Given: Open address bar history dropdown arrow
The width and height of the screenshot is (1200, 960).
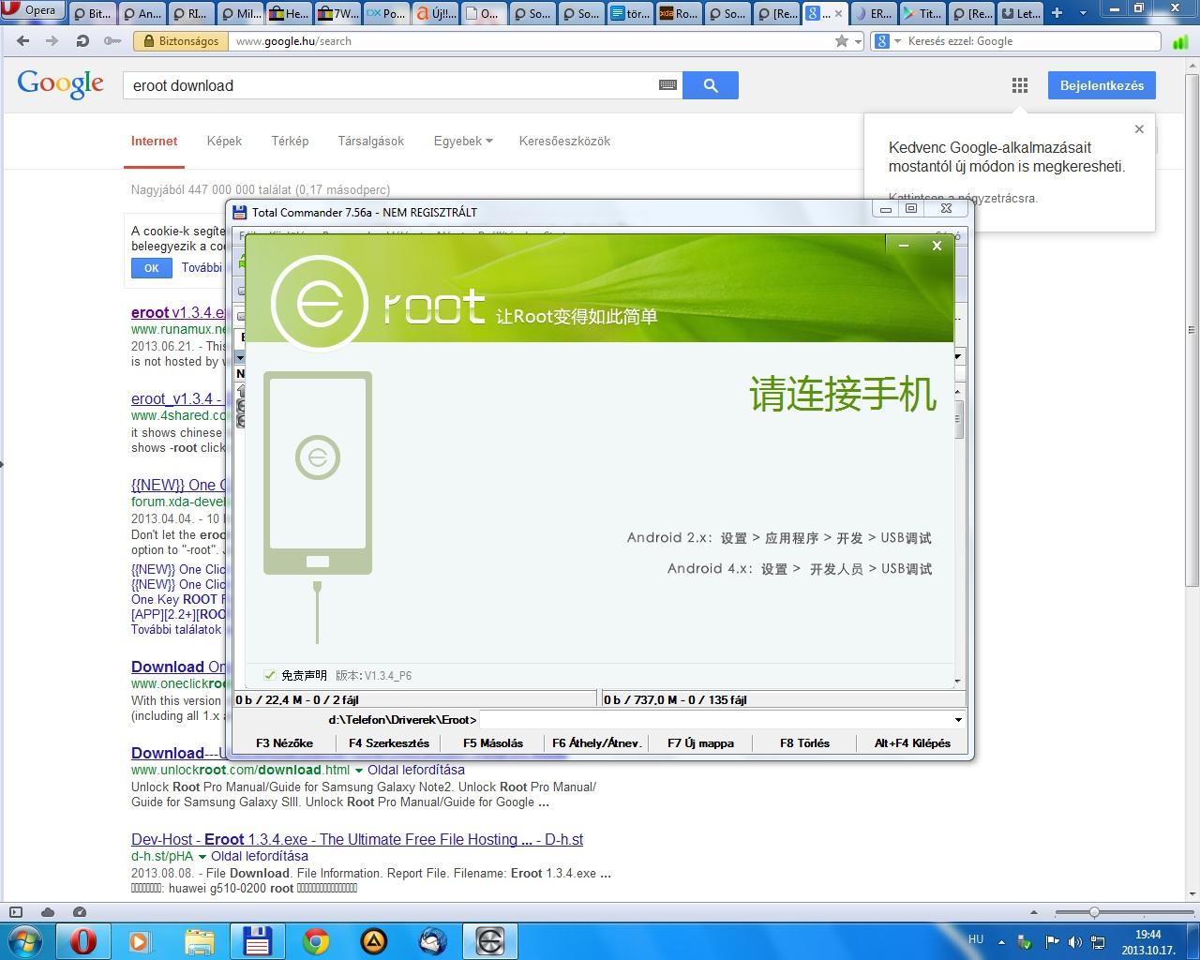Looking at the screenshot, I should pyautogui.click(x=858, y=41).
